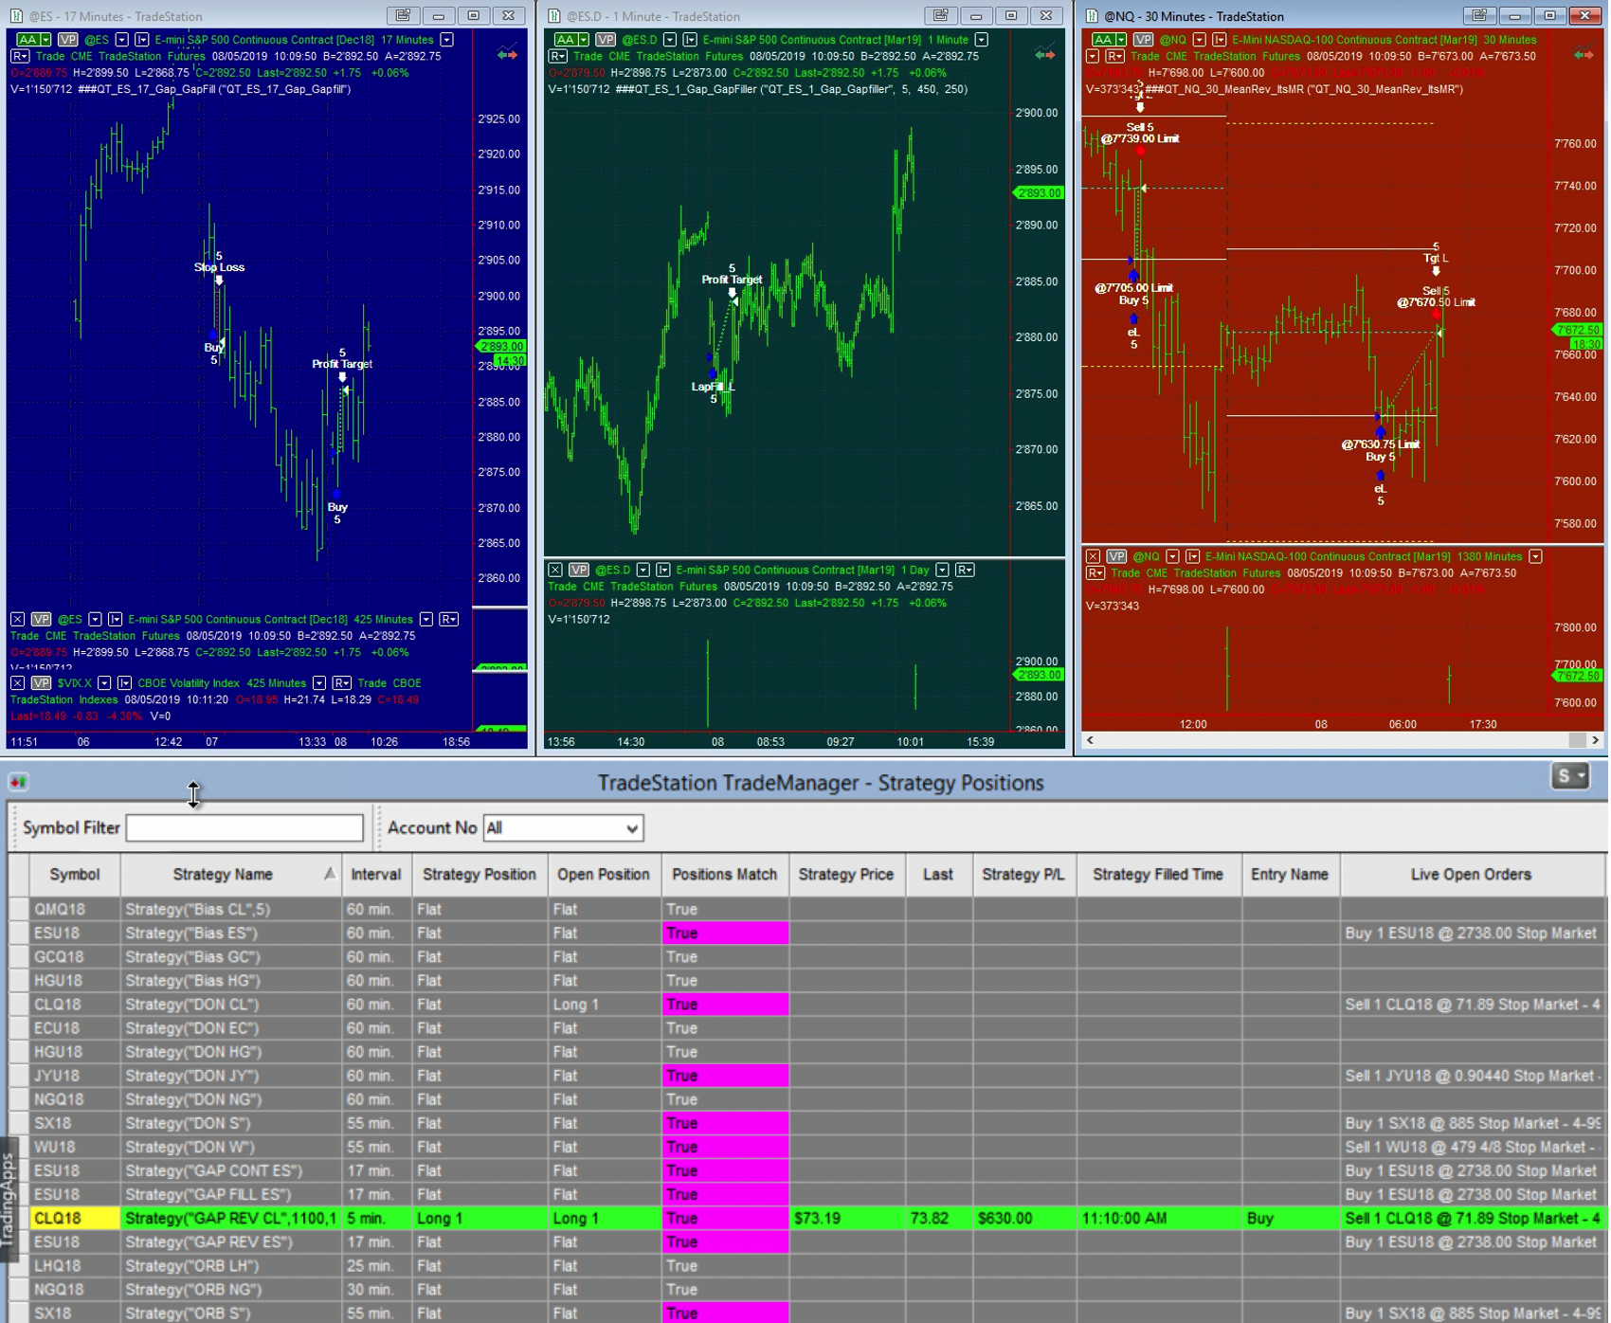Close the @ES.D 1 Day subchart via X icon

tap(555, 570)
